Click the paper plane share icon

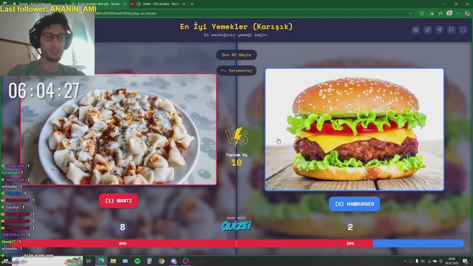point(439,30)
